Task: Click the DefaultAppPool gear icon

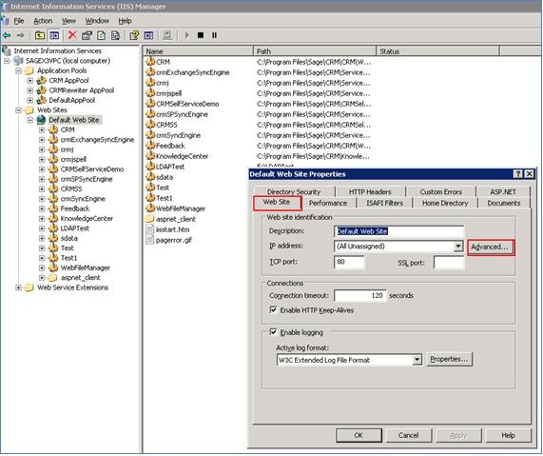Action: (x=42, y=100)
